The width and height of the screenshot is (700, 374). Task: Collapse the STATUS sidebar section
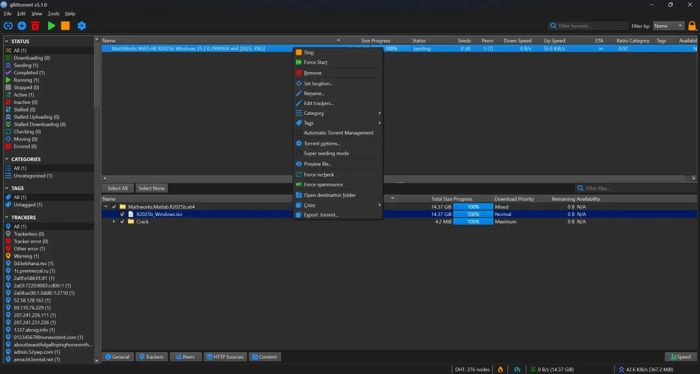coord(7,42)
